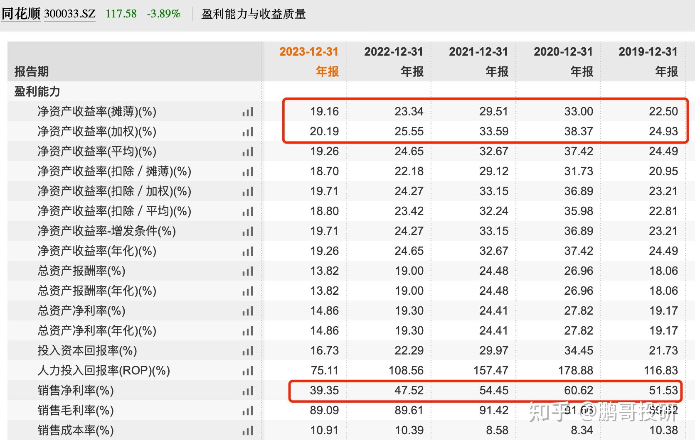The width and height of the screenshot is (695, 440).
Task: Click chart icon beside 总资产净利率(%)
Action: click(248, 311)
